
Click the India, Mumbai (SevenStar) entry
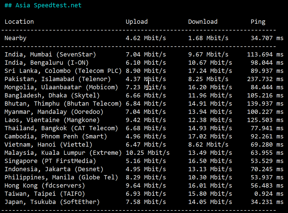coord(50,55)
